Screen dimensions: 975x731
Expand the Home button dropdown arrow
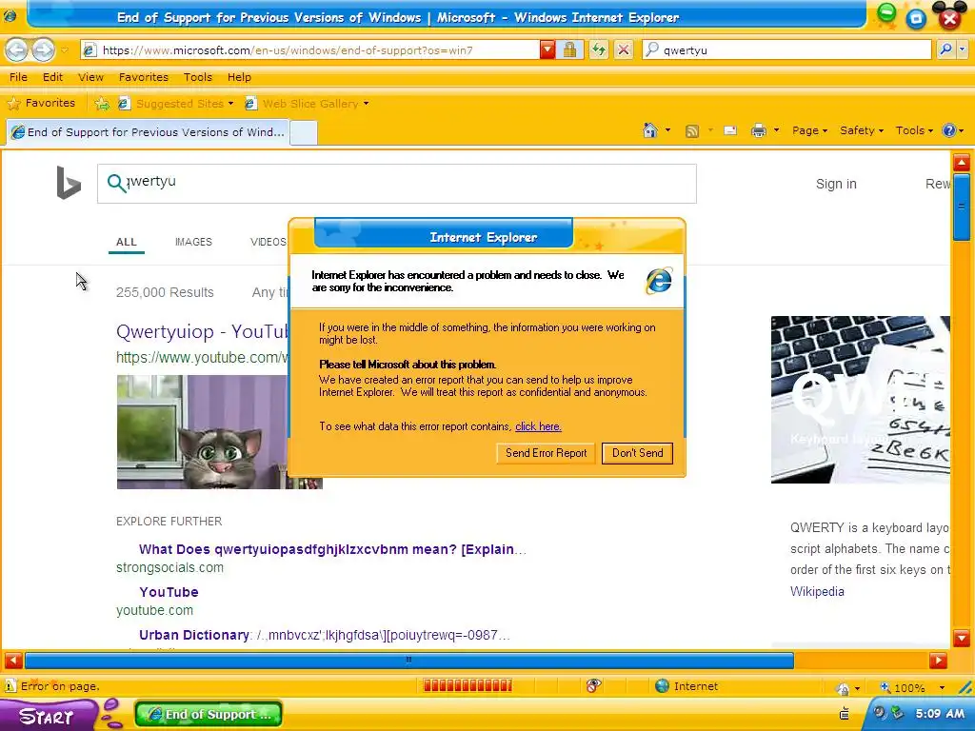(667, 130)
